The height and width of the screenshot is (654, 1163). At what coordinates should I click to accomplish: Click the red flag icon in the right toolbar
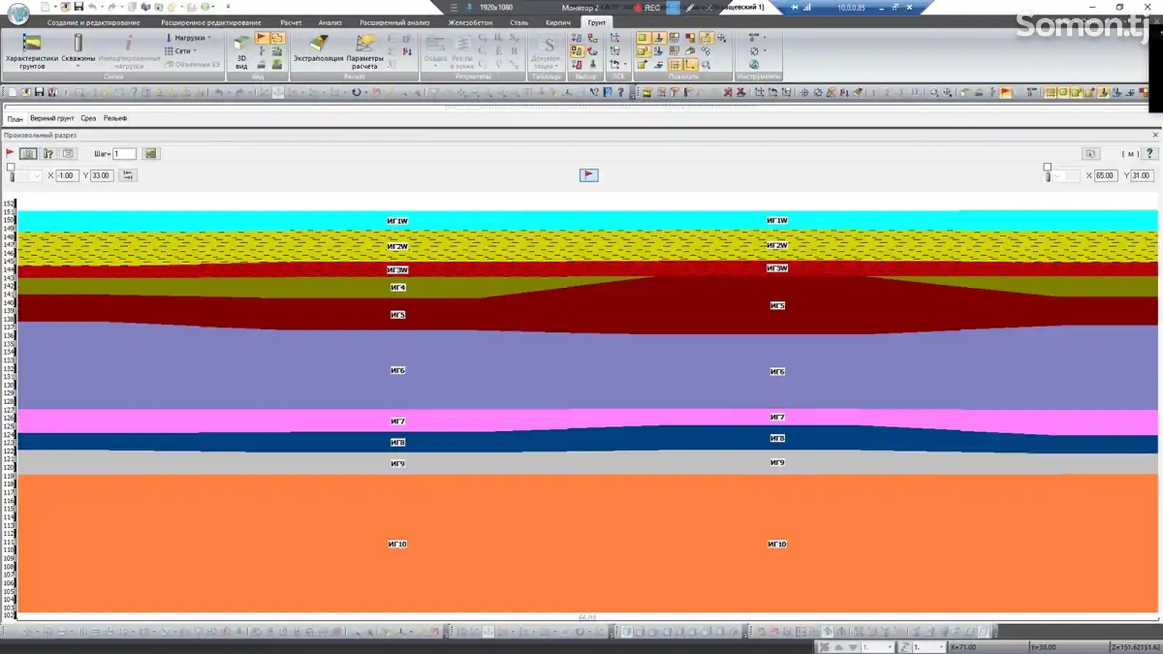pyautogui.click(x=1005, y=92)
